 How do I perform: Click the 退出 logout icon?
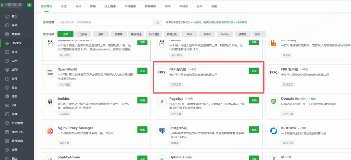tap(7, 158)
